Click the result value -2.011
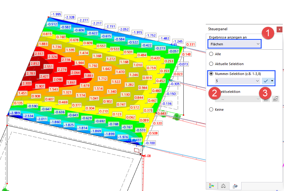The image size is (284, 191). pos(42,119)
